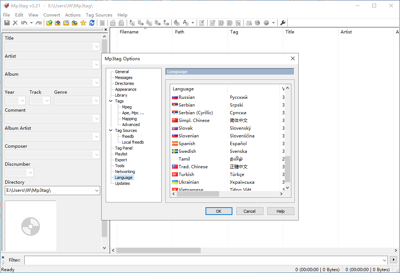The height and width of the screenshot is (273, 400).
Task: Open the Actions menu
Action: click(x=73, y=15)
